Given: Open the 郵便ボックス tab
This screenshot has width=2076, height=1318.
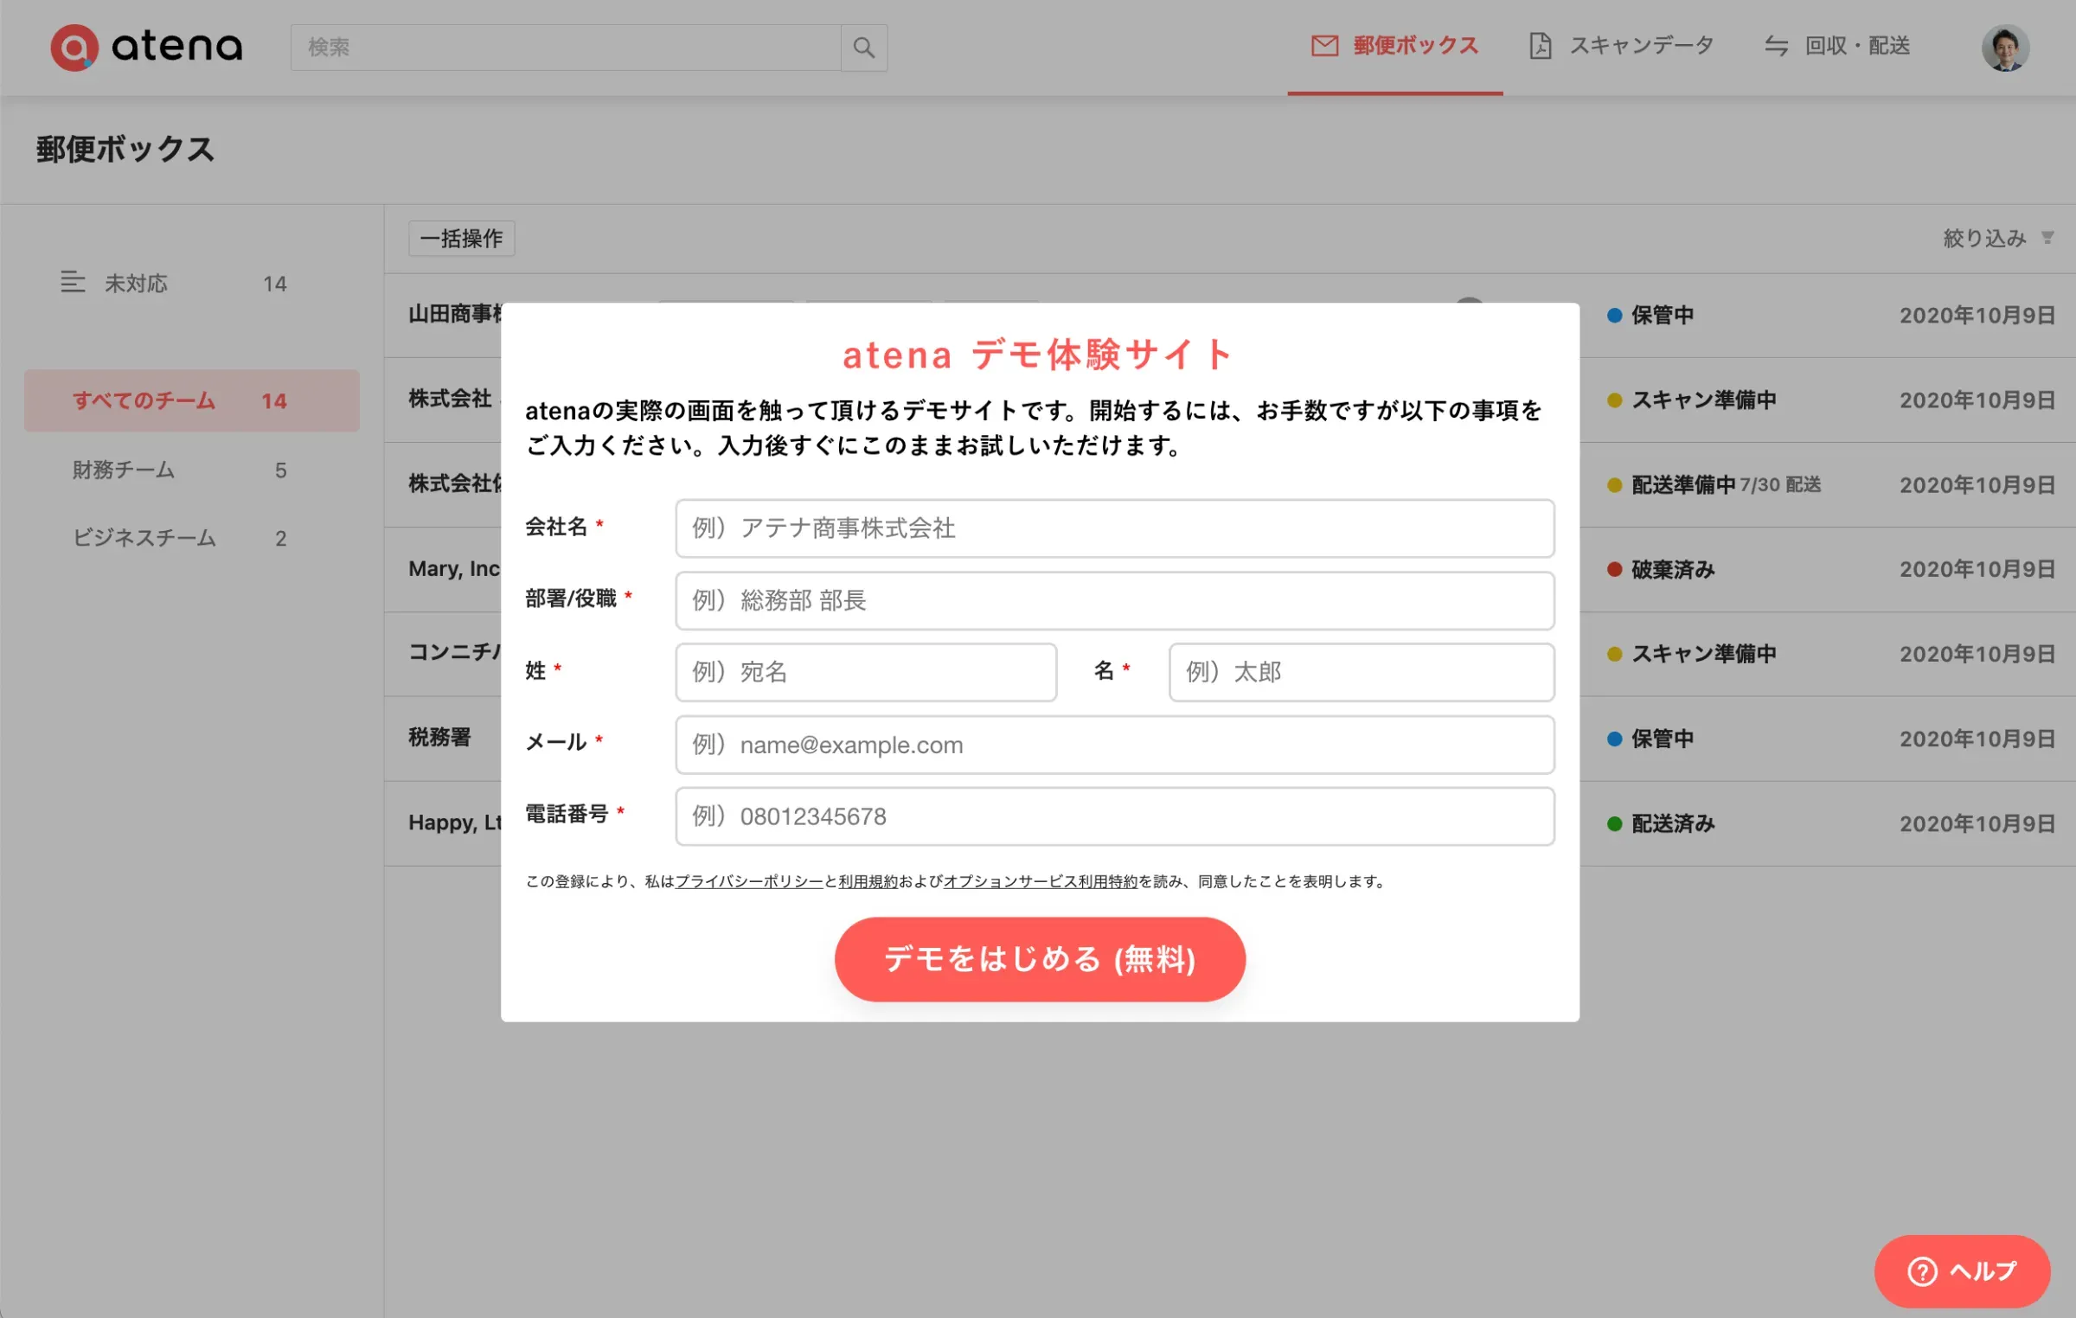Looking at the screenshot, I should pos(1394,46).
